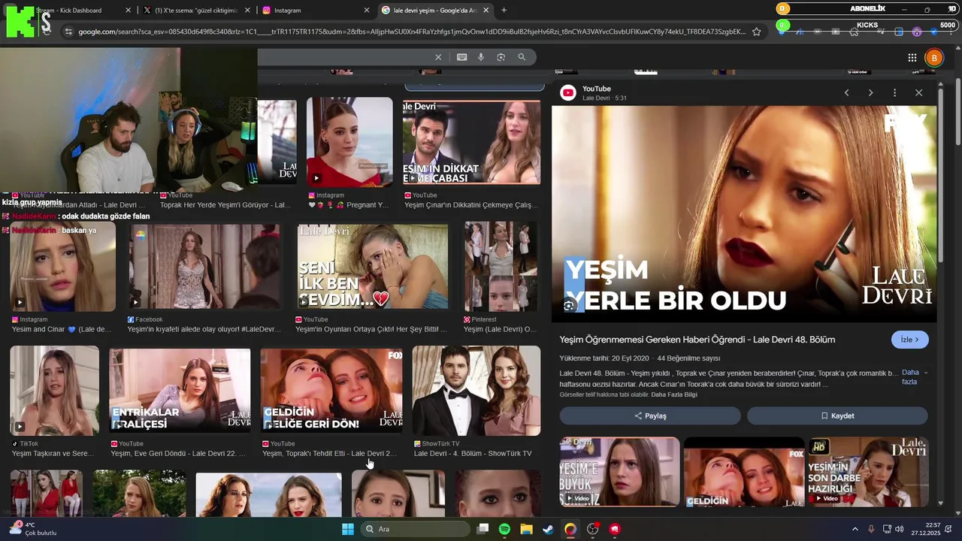Expand the description with Daha fazla

pyautogui.click(x=914, y=377)
